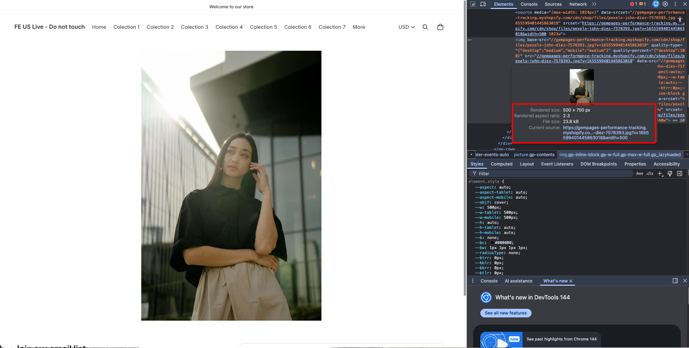This screenshot has width=689, height=348.
Task: Open the Network panel tab
Action: tap(578, 4)
